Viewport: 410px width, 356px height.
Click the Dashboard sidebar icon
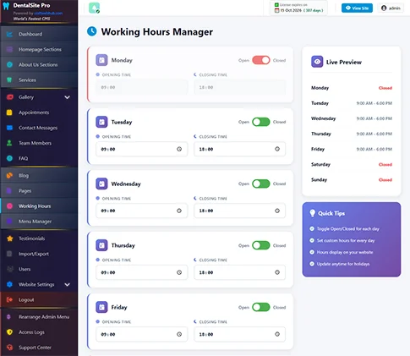[9, 34]
